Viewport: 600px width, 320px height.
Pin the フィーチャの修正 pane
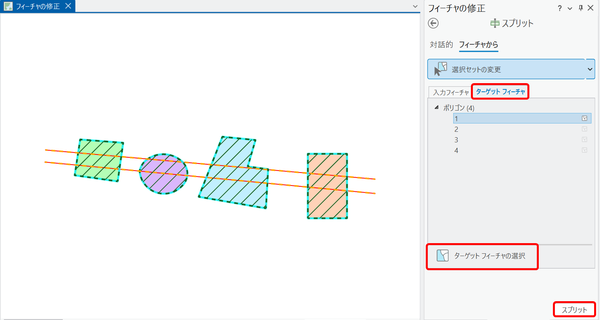point(581,8)
